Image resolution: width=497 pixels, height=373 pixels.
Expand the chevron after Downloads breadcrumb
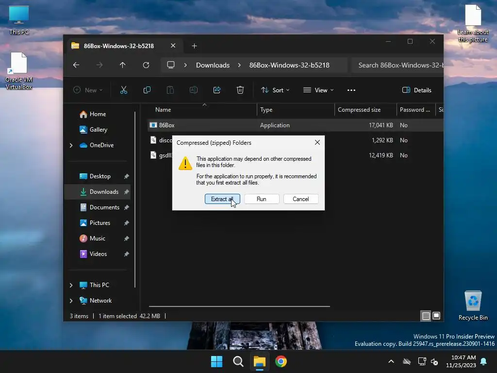(x=239, y=65)
